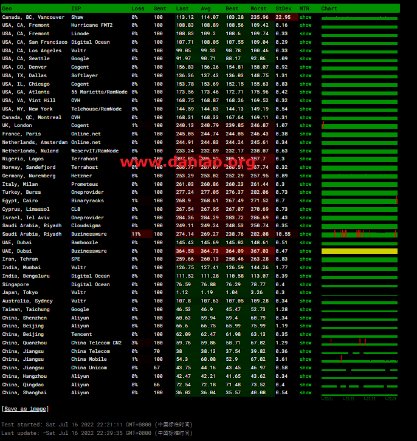Image resolution: width=417 pixels, height=441 pixels.
Task: Click the latency chart for China, Quanzhou
Action: point(359,343)
